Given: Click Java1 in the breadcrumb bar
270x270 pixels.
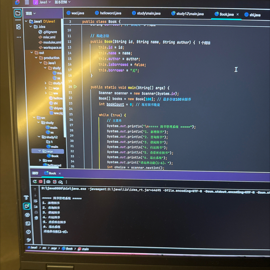Looking at the screenshot, I should coord(33,247).
